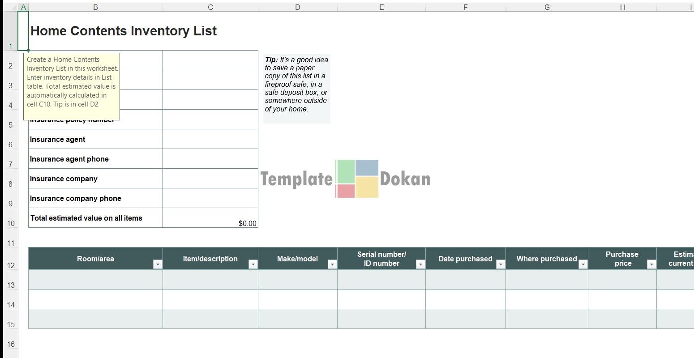The height and width of the screenshot is (358, 694).
Task: Open the Where purchased filter dropdown
Action: [583, 264]
